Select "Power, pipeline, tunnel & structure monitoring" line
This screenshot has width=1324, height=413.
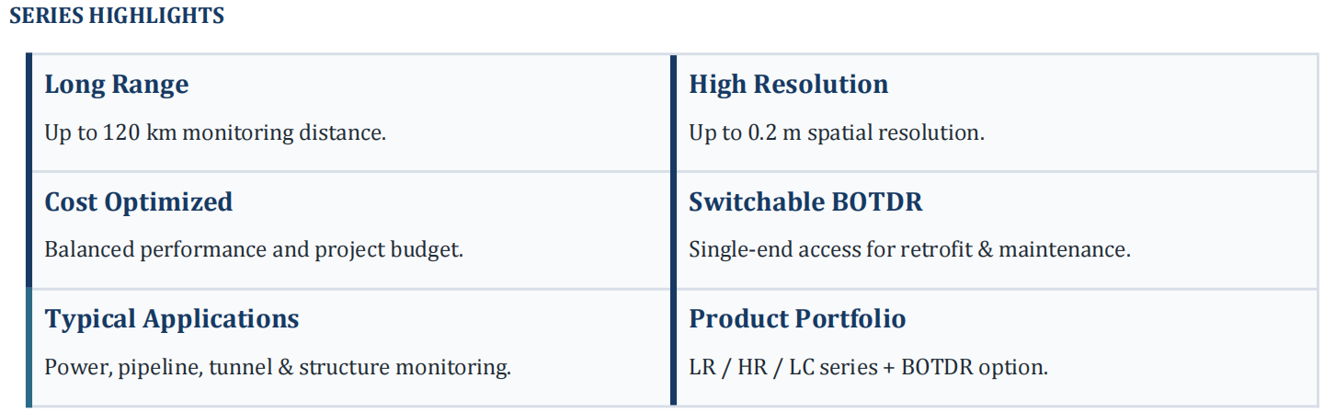coord(278,368)
